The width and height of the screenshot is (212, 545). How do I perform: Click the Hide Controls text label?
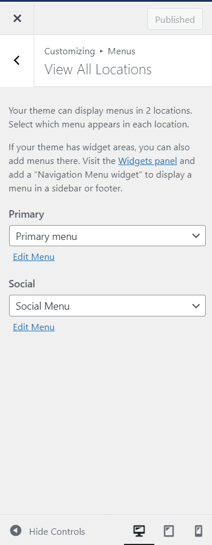(57, 531)
